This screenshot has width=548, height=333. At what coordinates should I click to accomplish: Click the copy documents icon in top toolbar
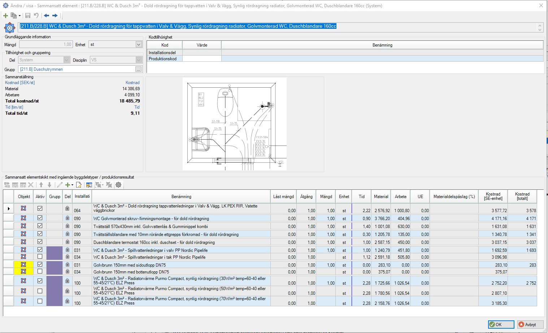pos(14,16)
